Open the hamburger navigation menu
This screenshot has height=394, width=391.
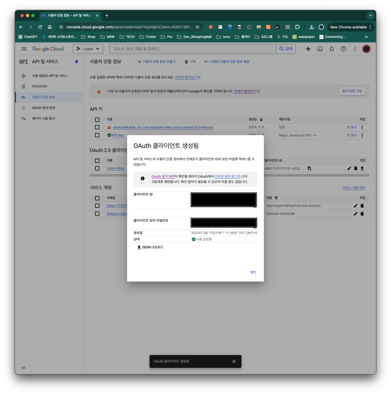point(24,49)
